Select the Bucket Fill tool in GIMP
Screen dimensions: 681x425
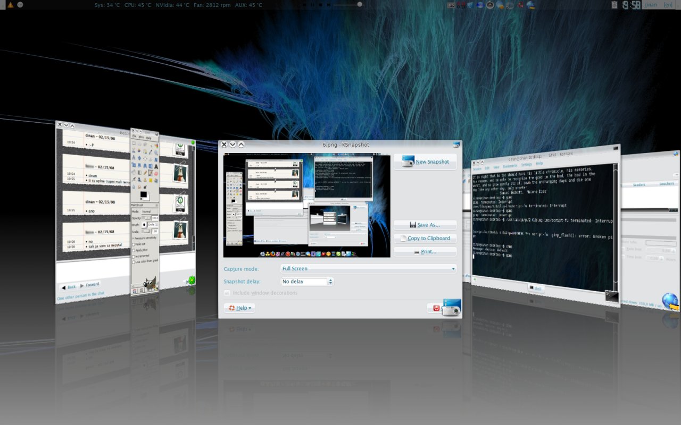tap(134, 172)
